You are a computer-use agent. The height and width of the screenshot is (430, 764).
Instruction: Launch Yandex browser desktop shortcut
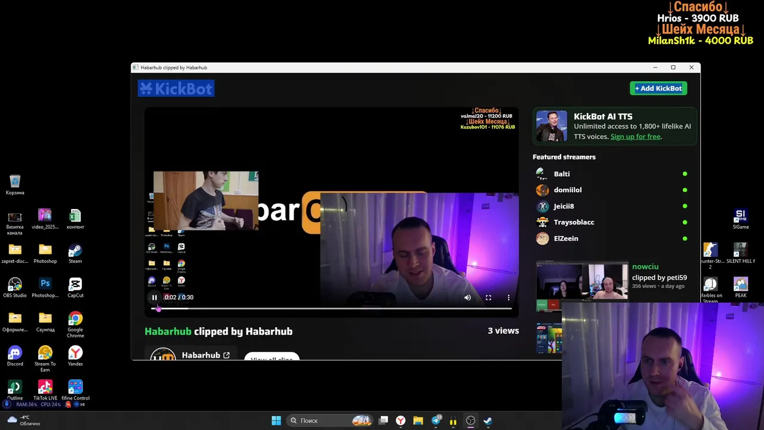(x=75, y=356)
